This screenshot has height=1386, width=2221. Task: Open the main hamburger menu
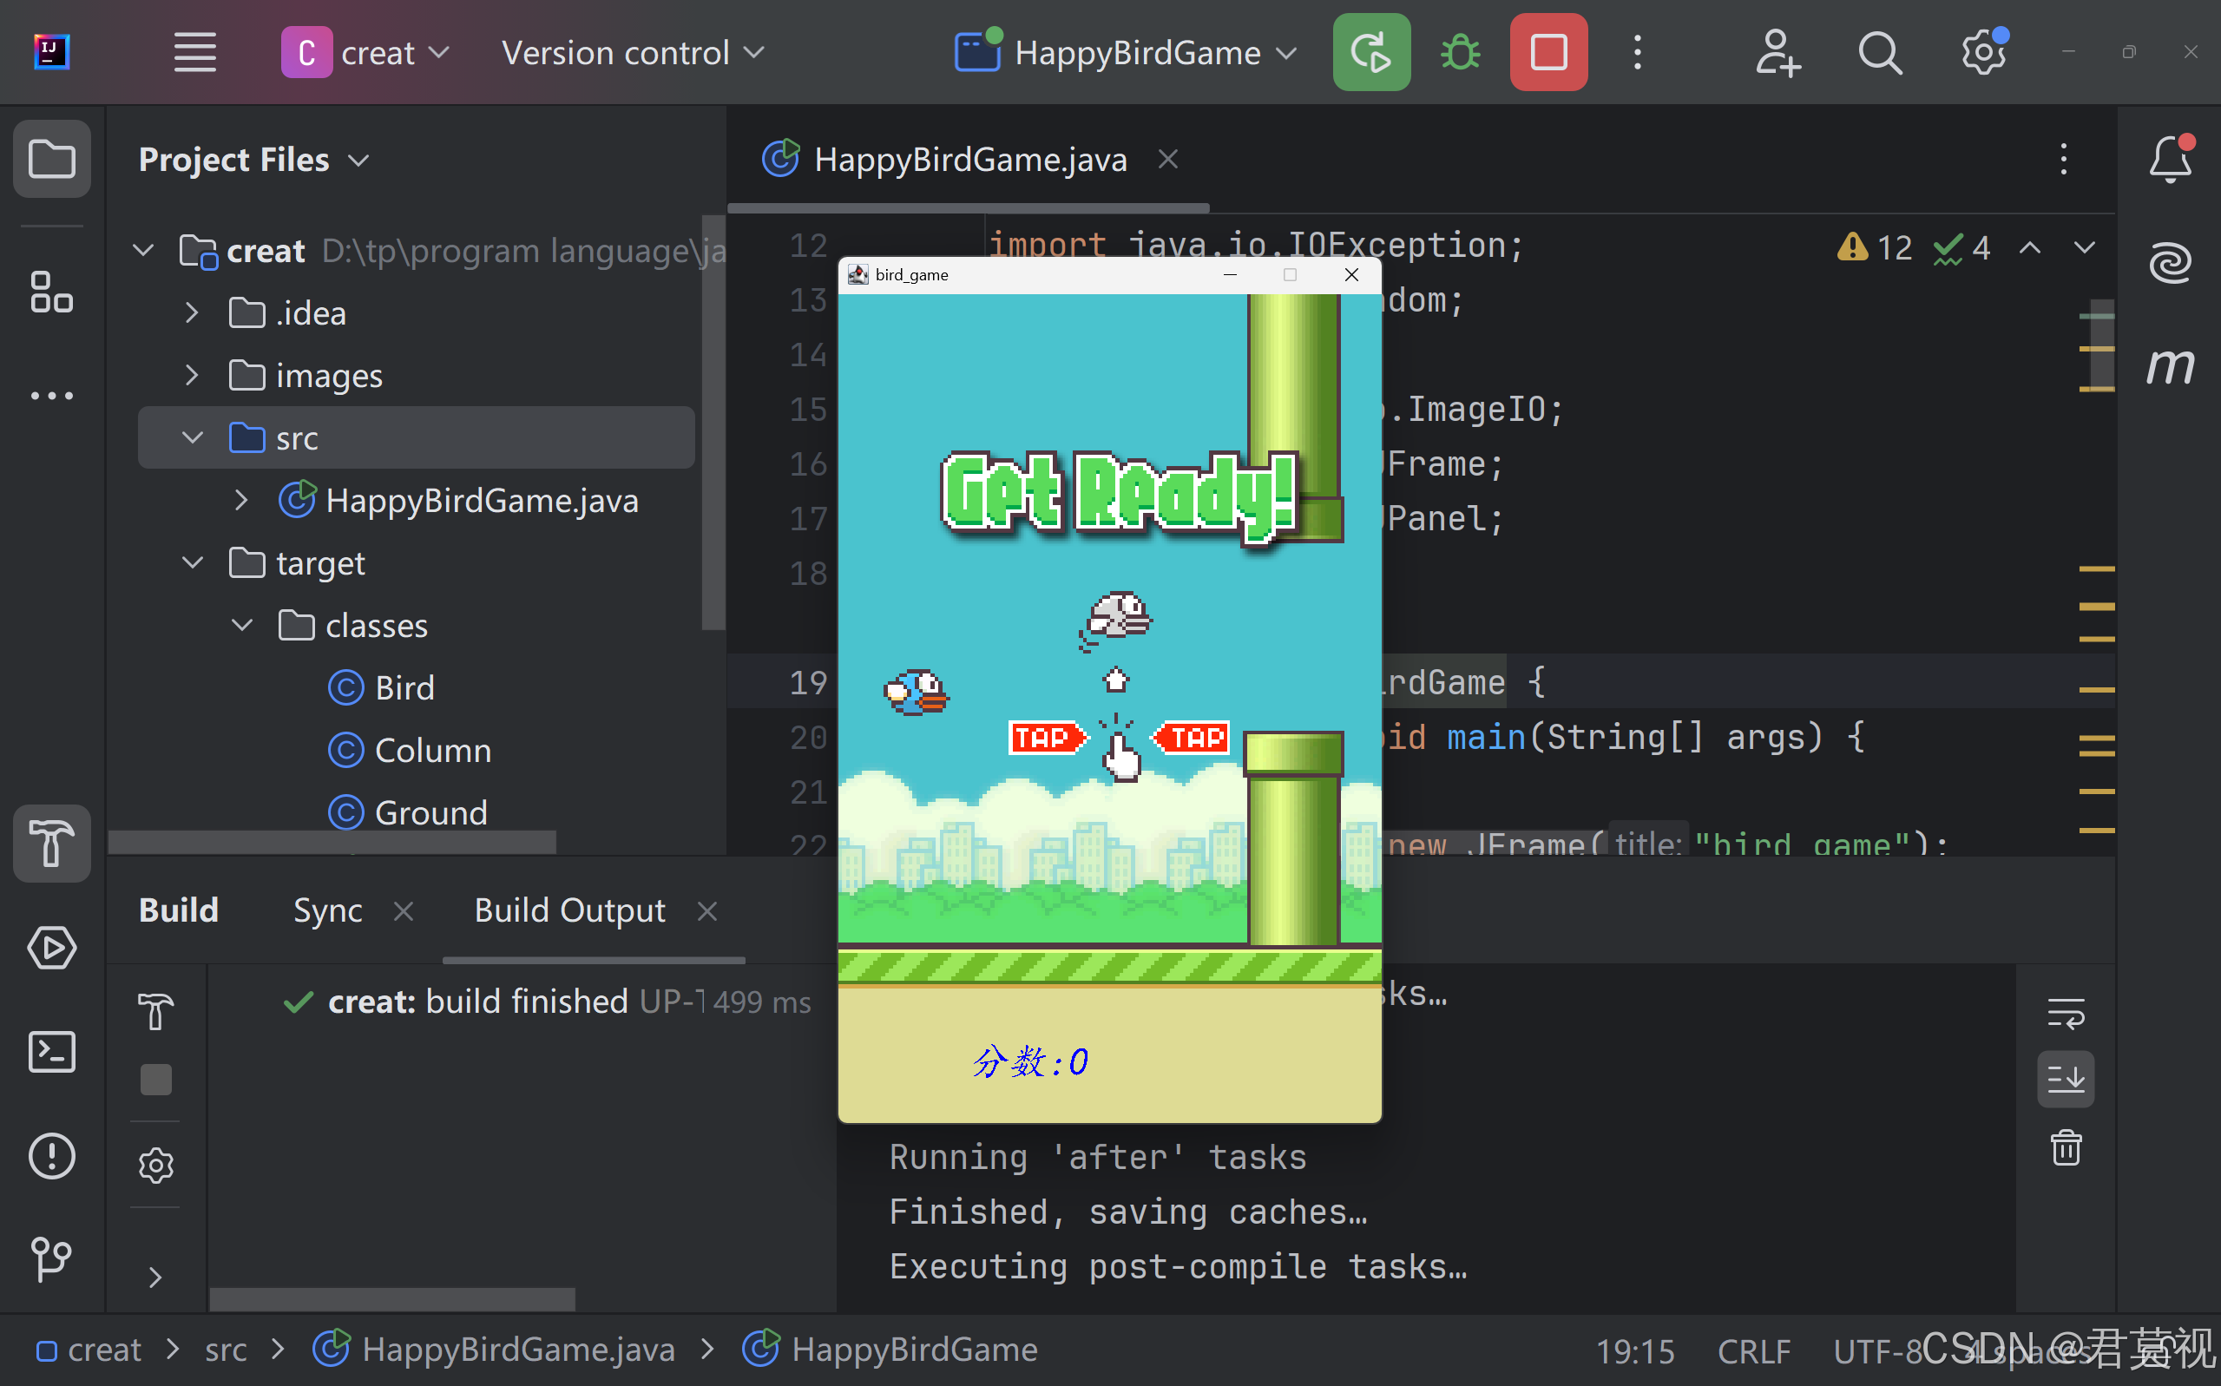tap(194, 52)
